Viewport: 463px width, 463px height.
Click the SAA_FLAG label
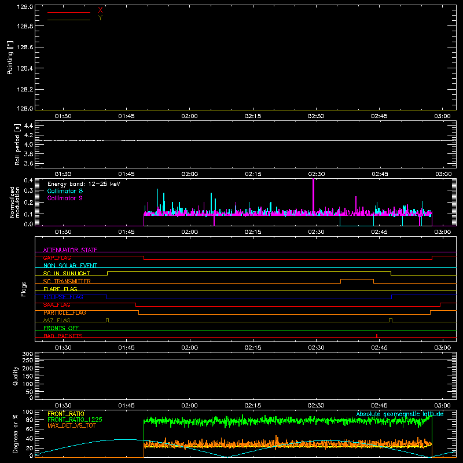tap(57, 305)
